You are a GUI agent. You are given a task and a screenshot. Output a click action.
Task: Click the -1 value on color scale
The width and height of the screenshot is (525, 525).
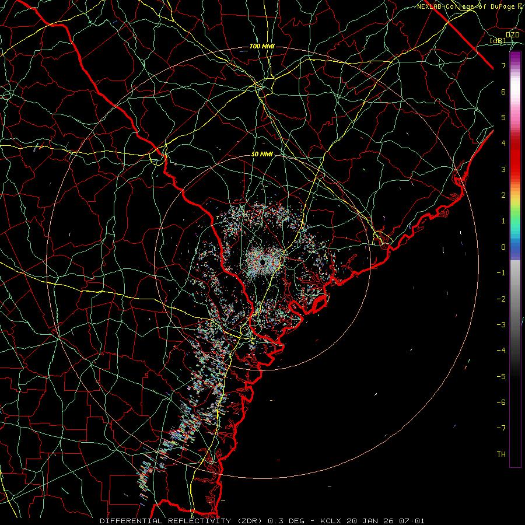coord(501,273)
